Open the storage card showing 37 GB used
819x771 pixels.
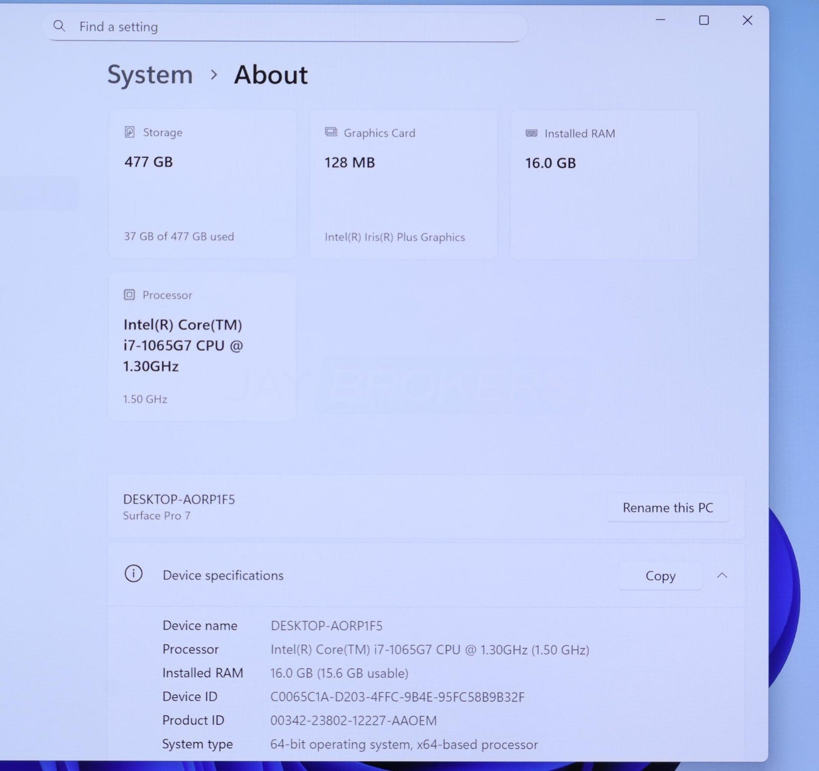pyautogui.click(x=202, y=184)
